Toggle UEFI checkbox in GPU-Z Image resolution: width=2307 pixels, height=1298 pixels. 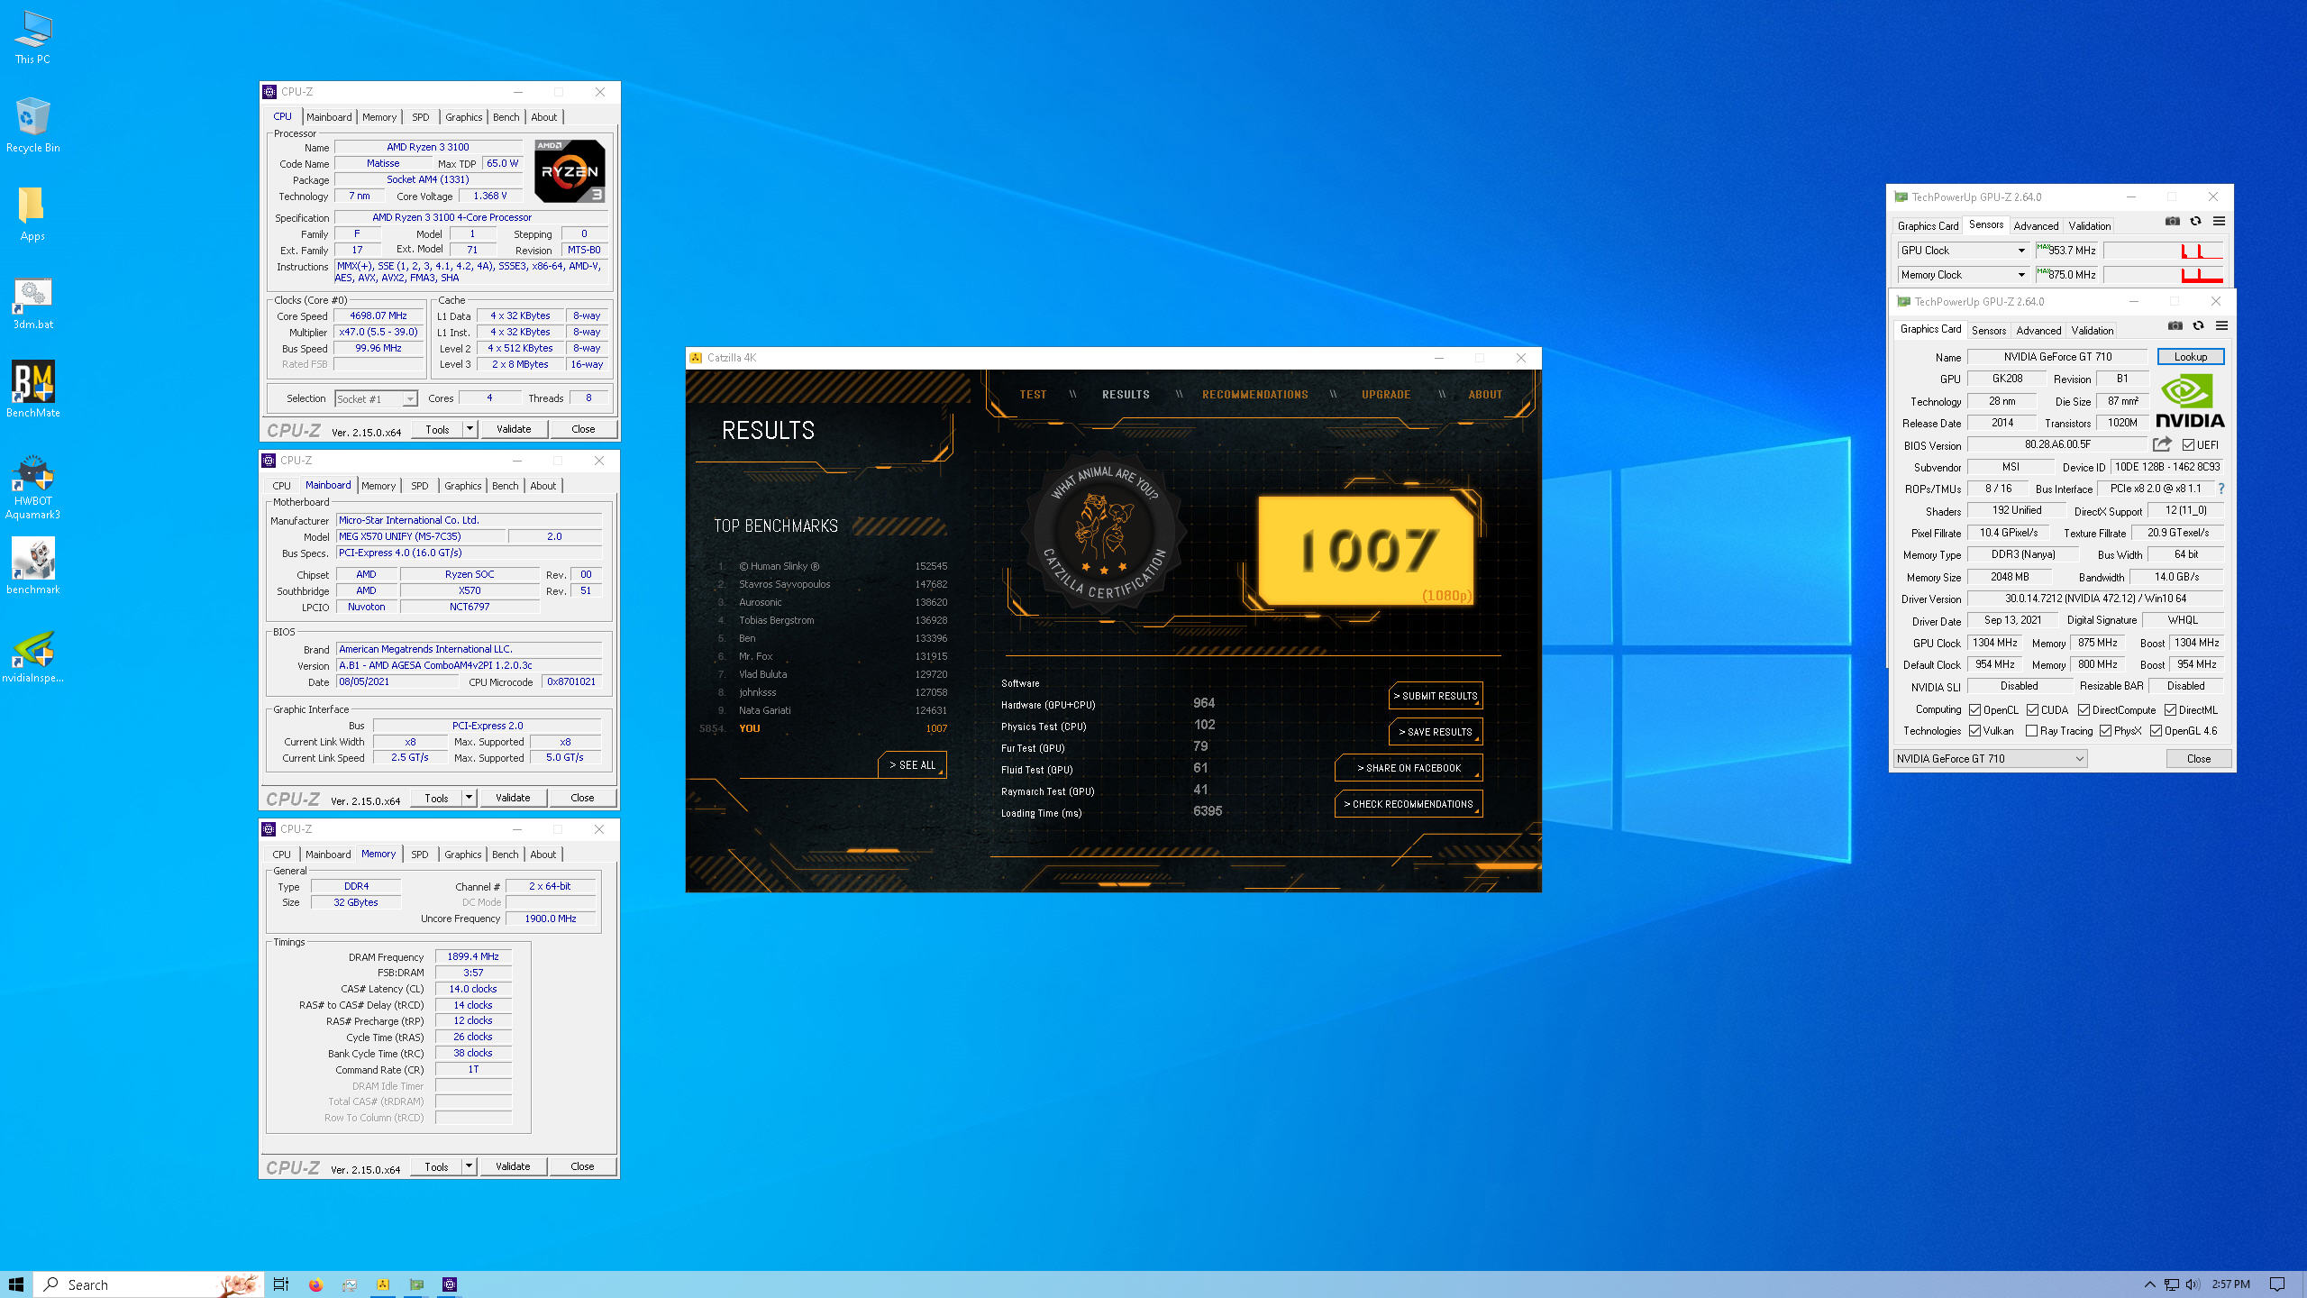pos(2188,445)
